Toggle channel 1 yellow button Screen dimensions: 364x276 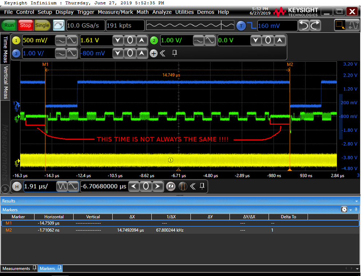click(x=16, y=40)
